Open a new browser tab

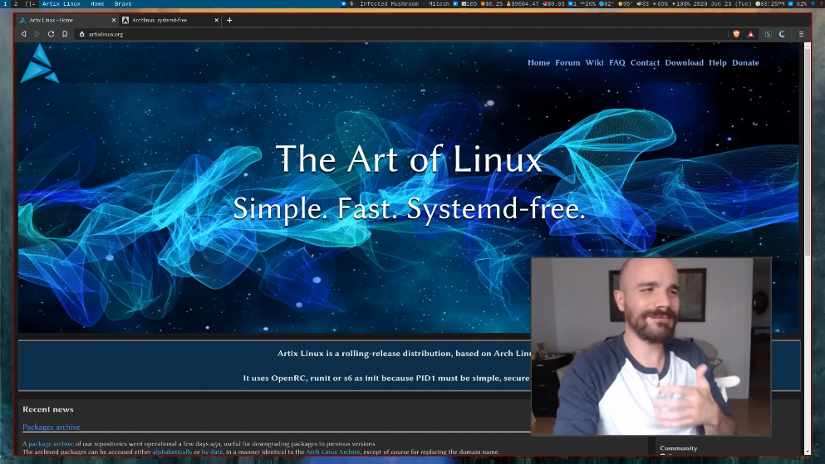pos(229,21)
